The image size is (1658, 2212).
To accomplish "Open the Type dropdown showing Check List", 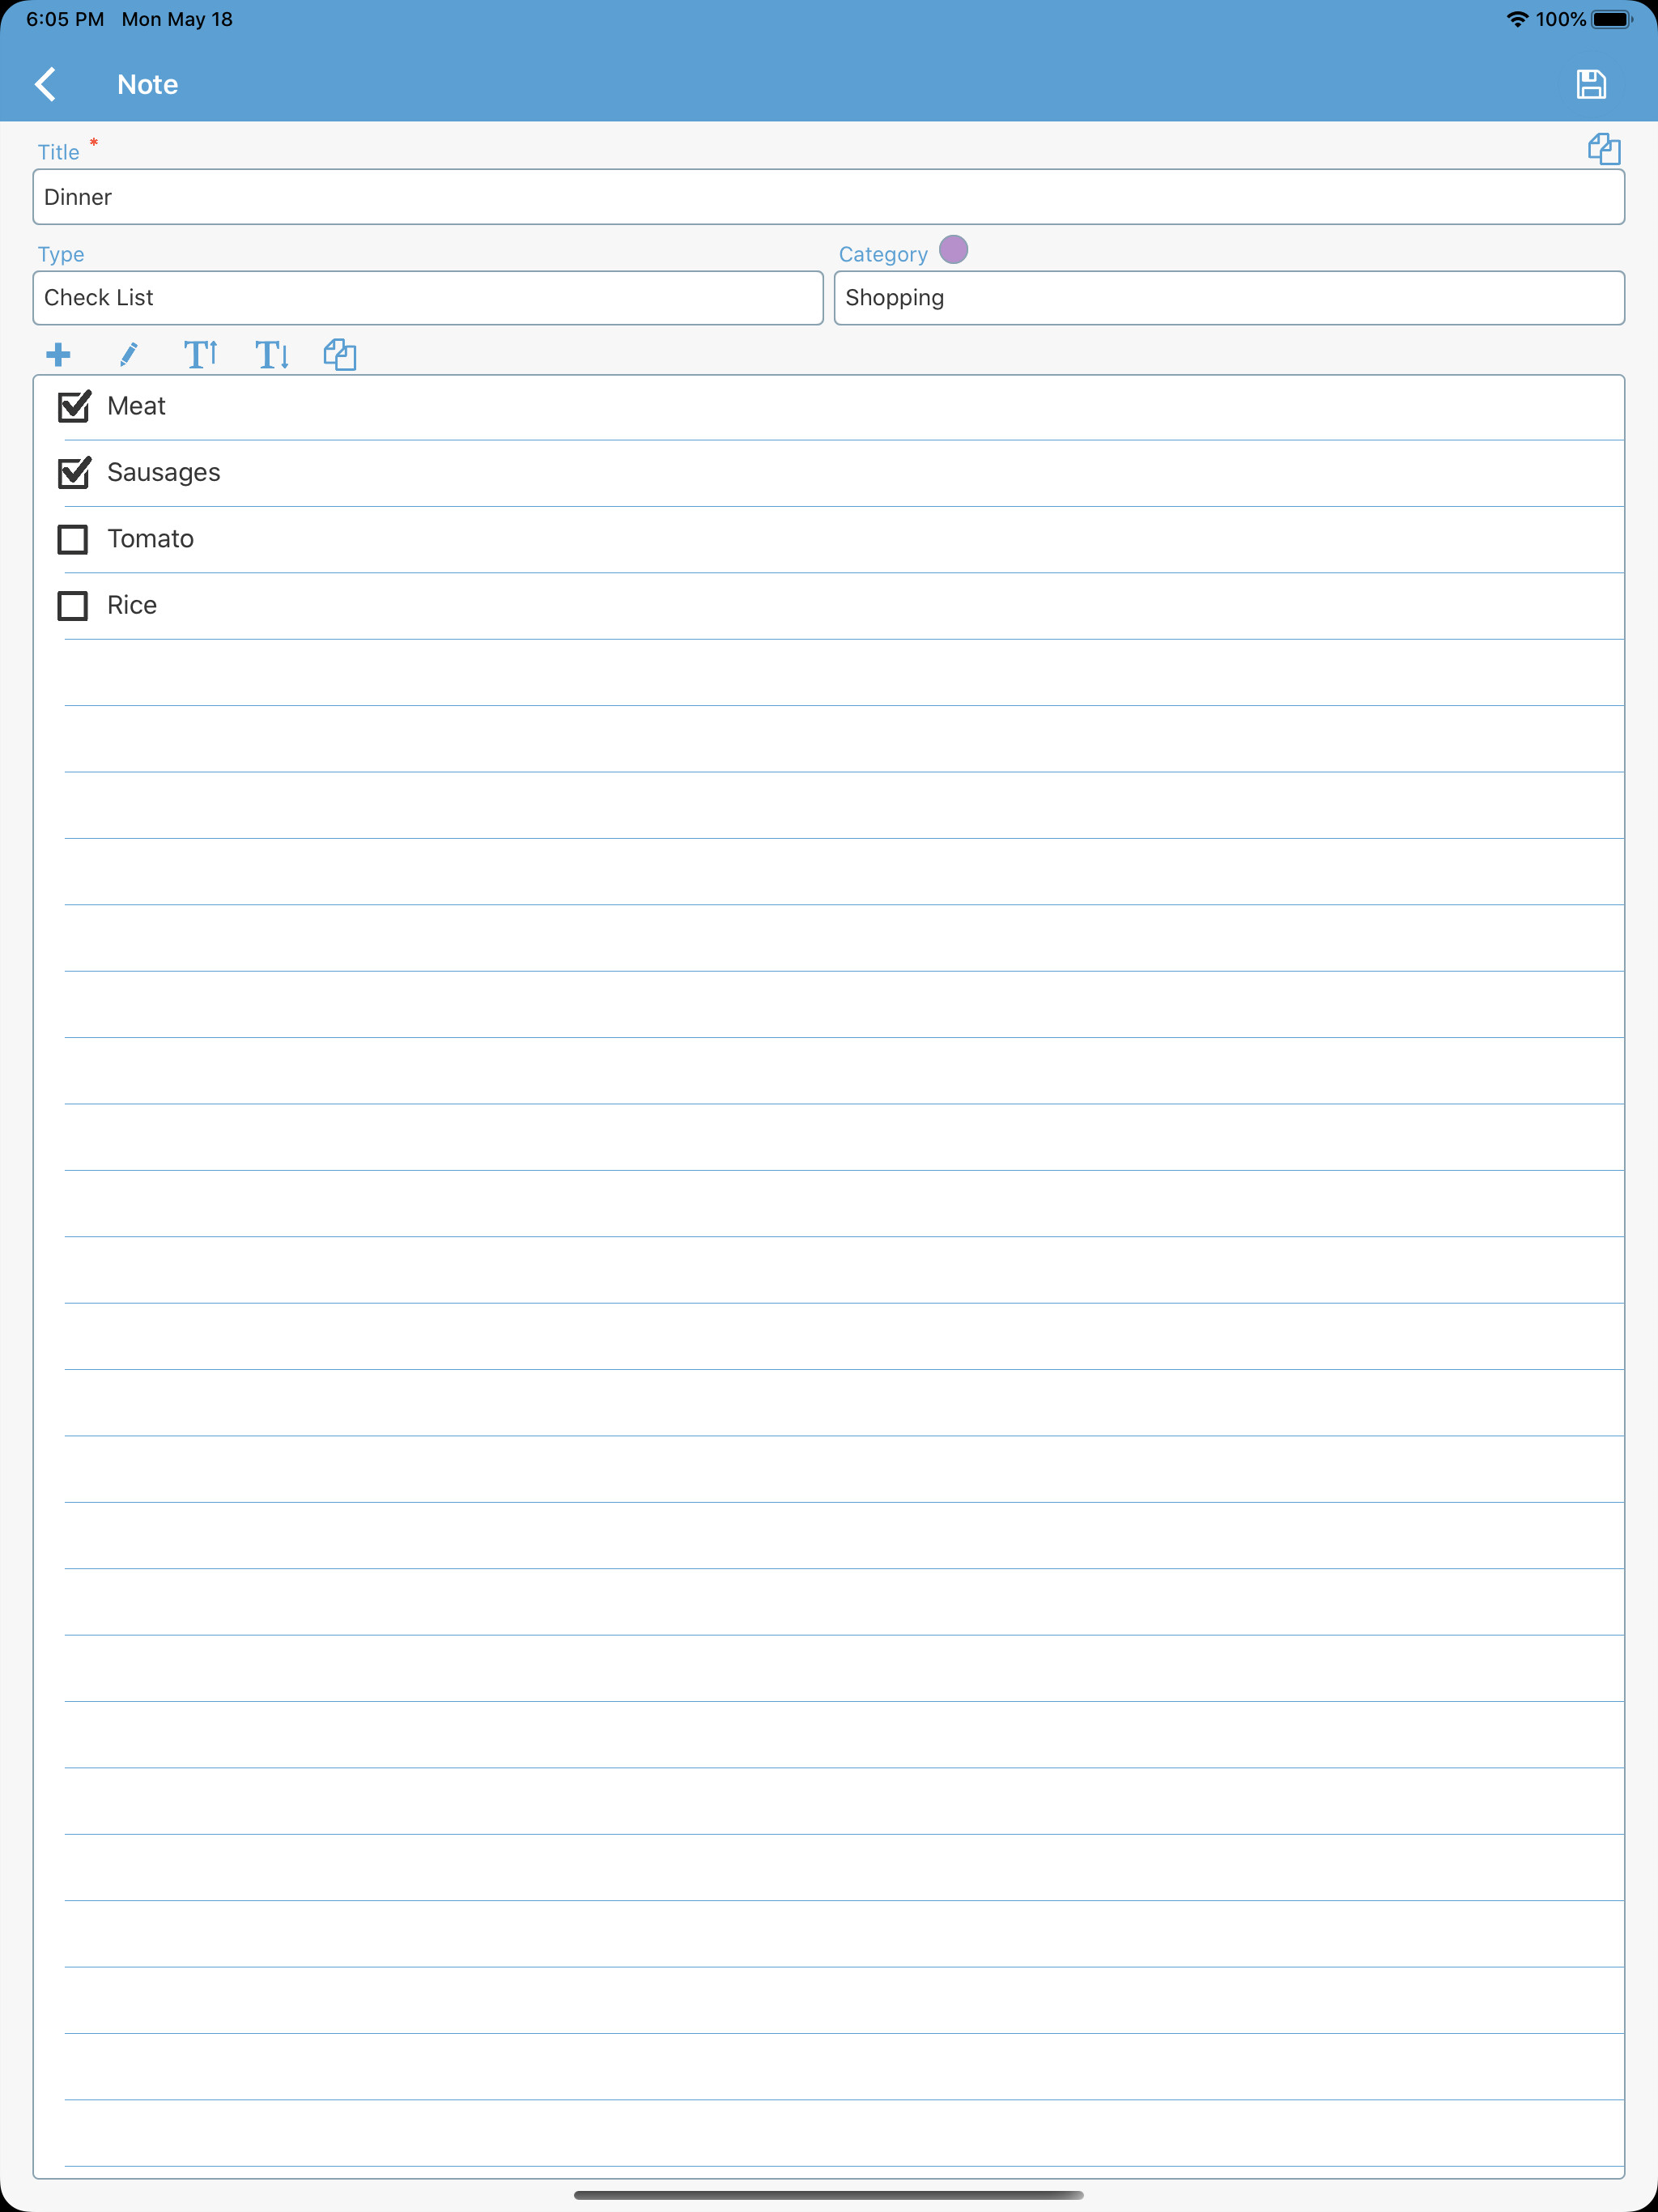I will [x=428, y=298].
